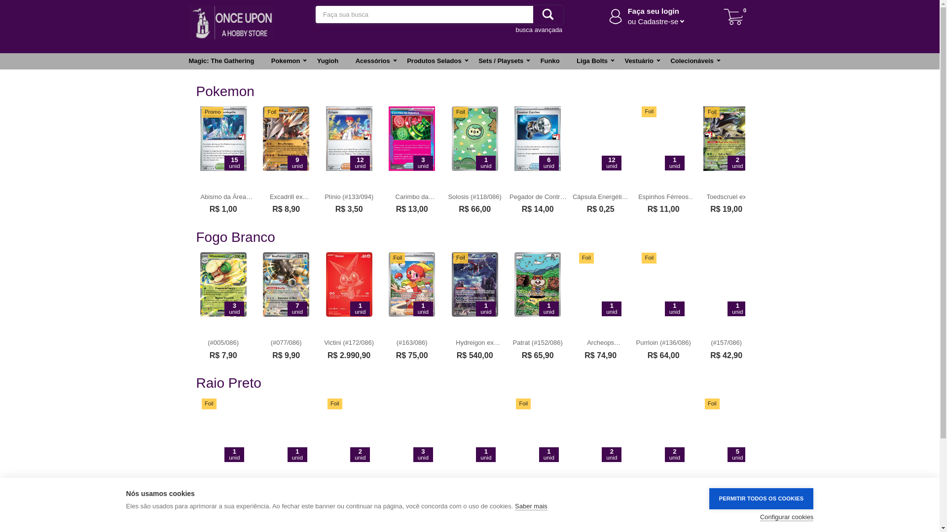Expand the 'ou Cadastre-se' dropdown
This screenshot has height=532, width=947.
656,22
